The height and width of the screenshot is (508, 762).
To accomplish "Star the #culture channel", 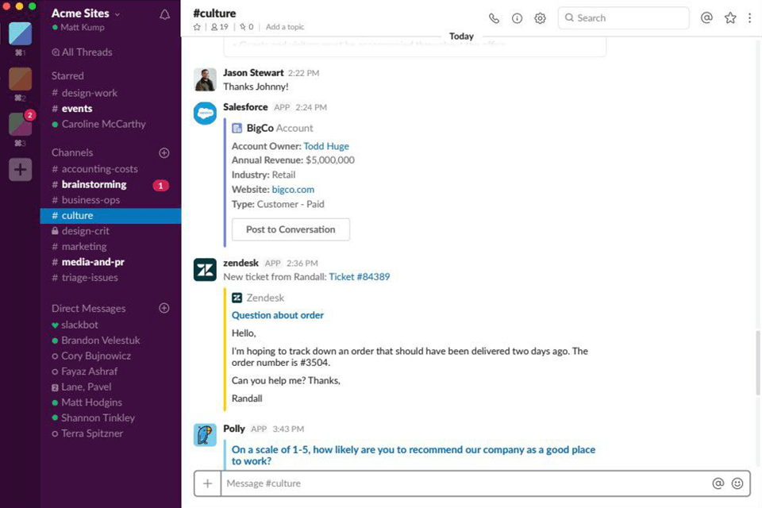I will tap(197, 27).
